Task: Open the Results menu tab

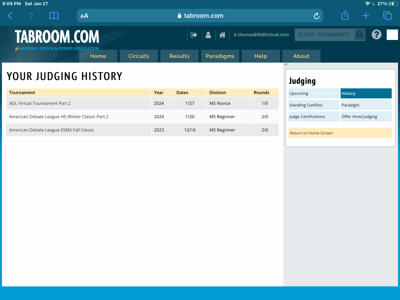Action: [179, 56]
